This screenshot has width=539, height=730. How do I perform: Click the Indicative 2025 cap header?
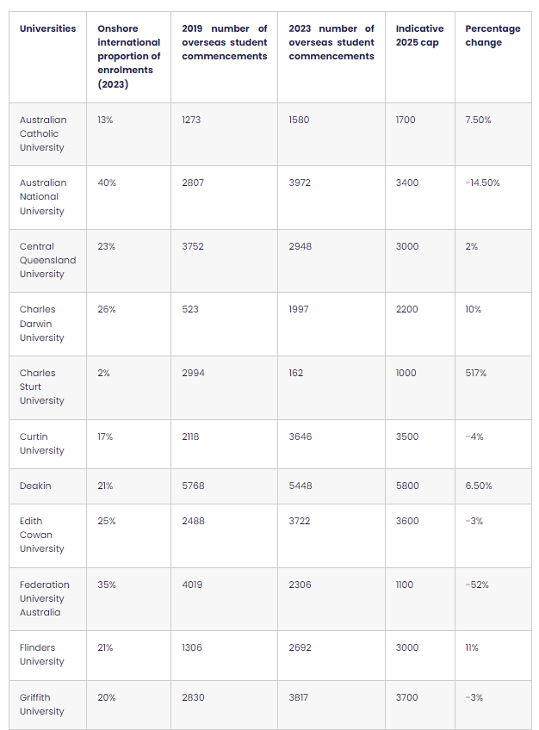click(419, 35)
